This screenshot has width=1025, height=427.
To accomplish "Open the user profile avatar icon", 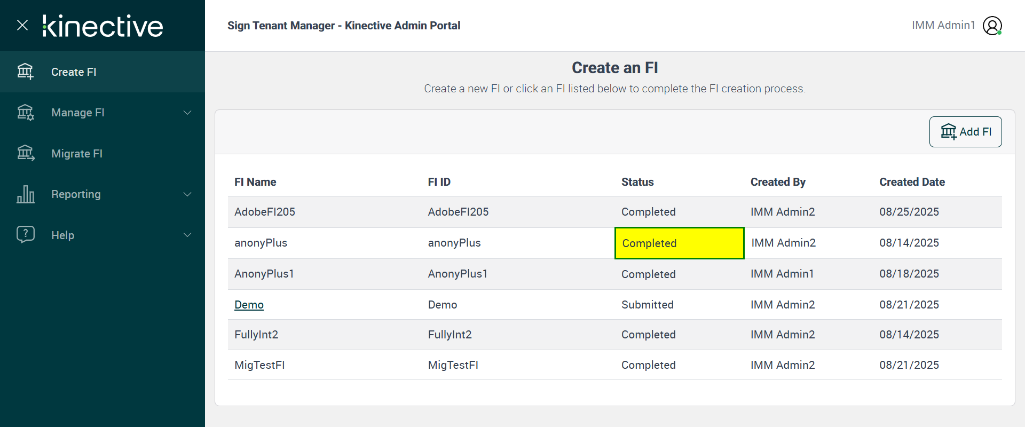I will (992, 26).
